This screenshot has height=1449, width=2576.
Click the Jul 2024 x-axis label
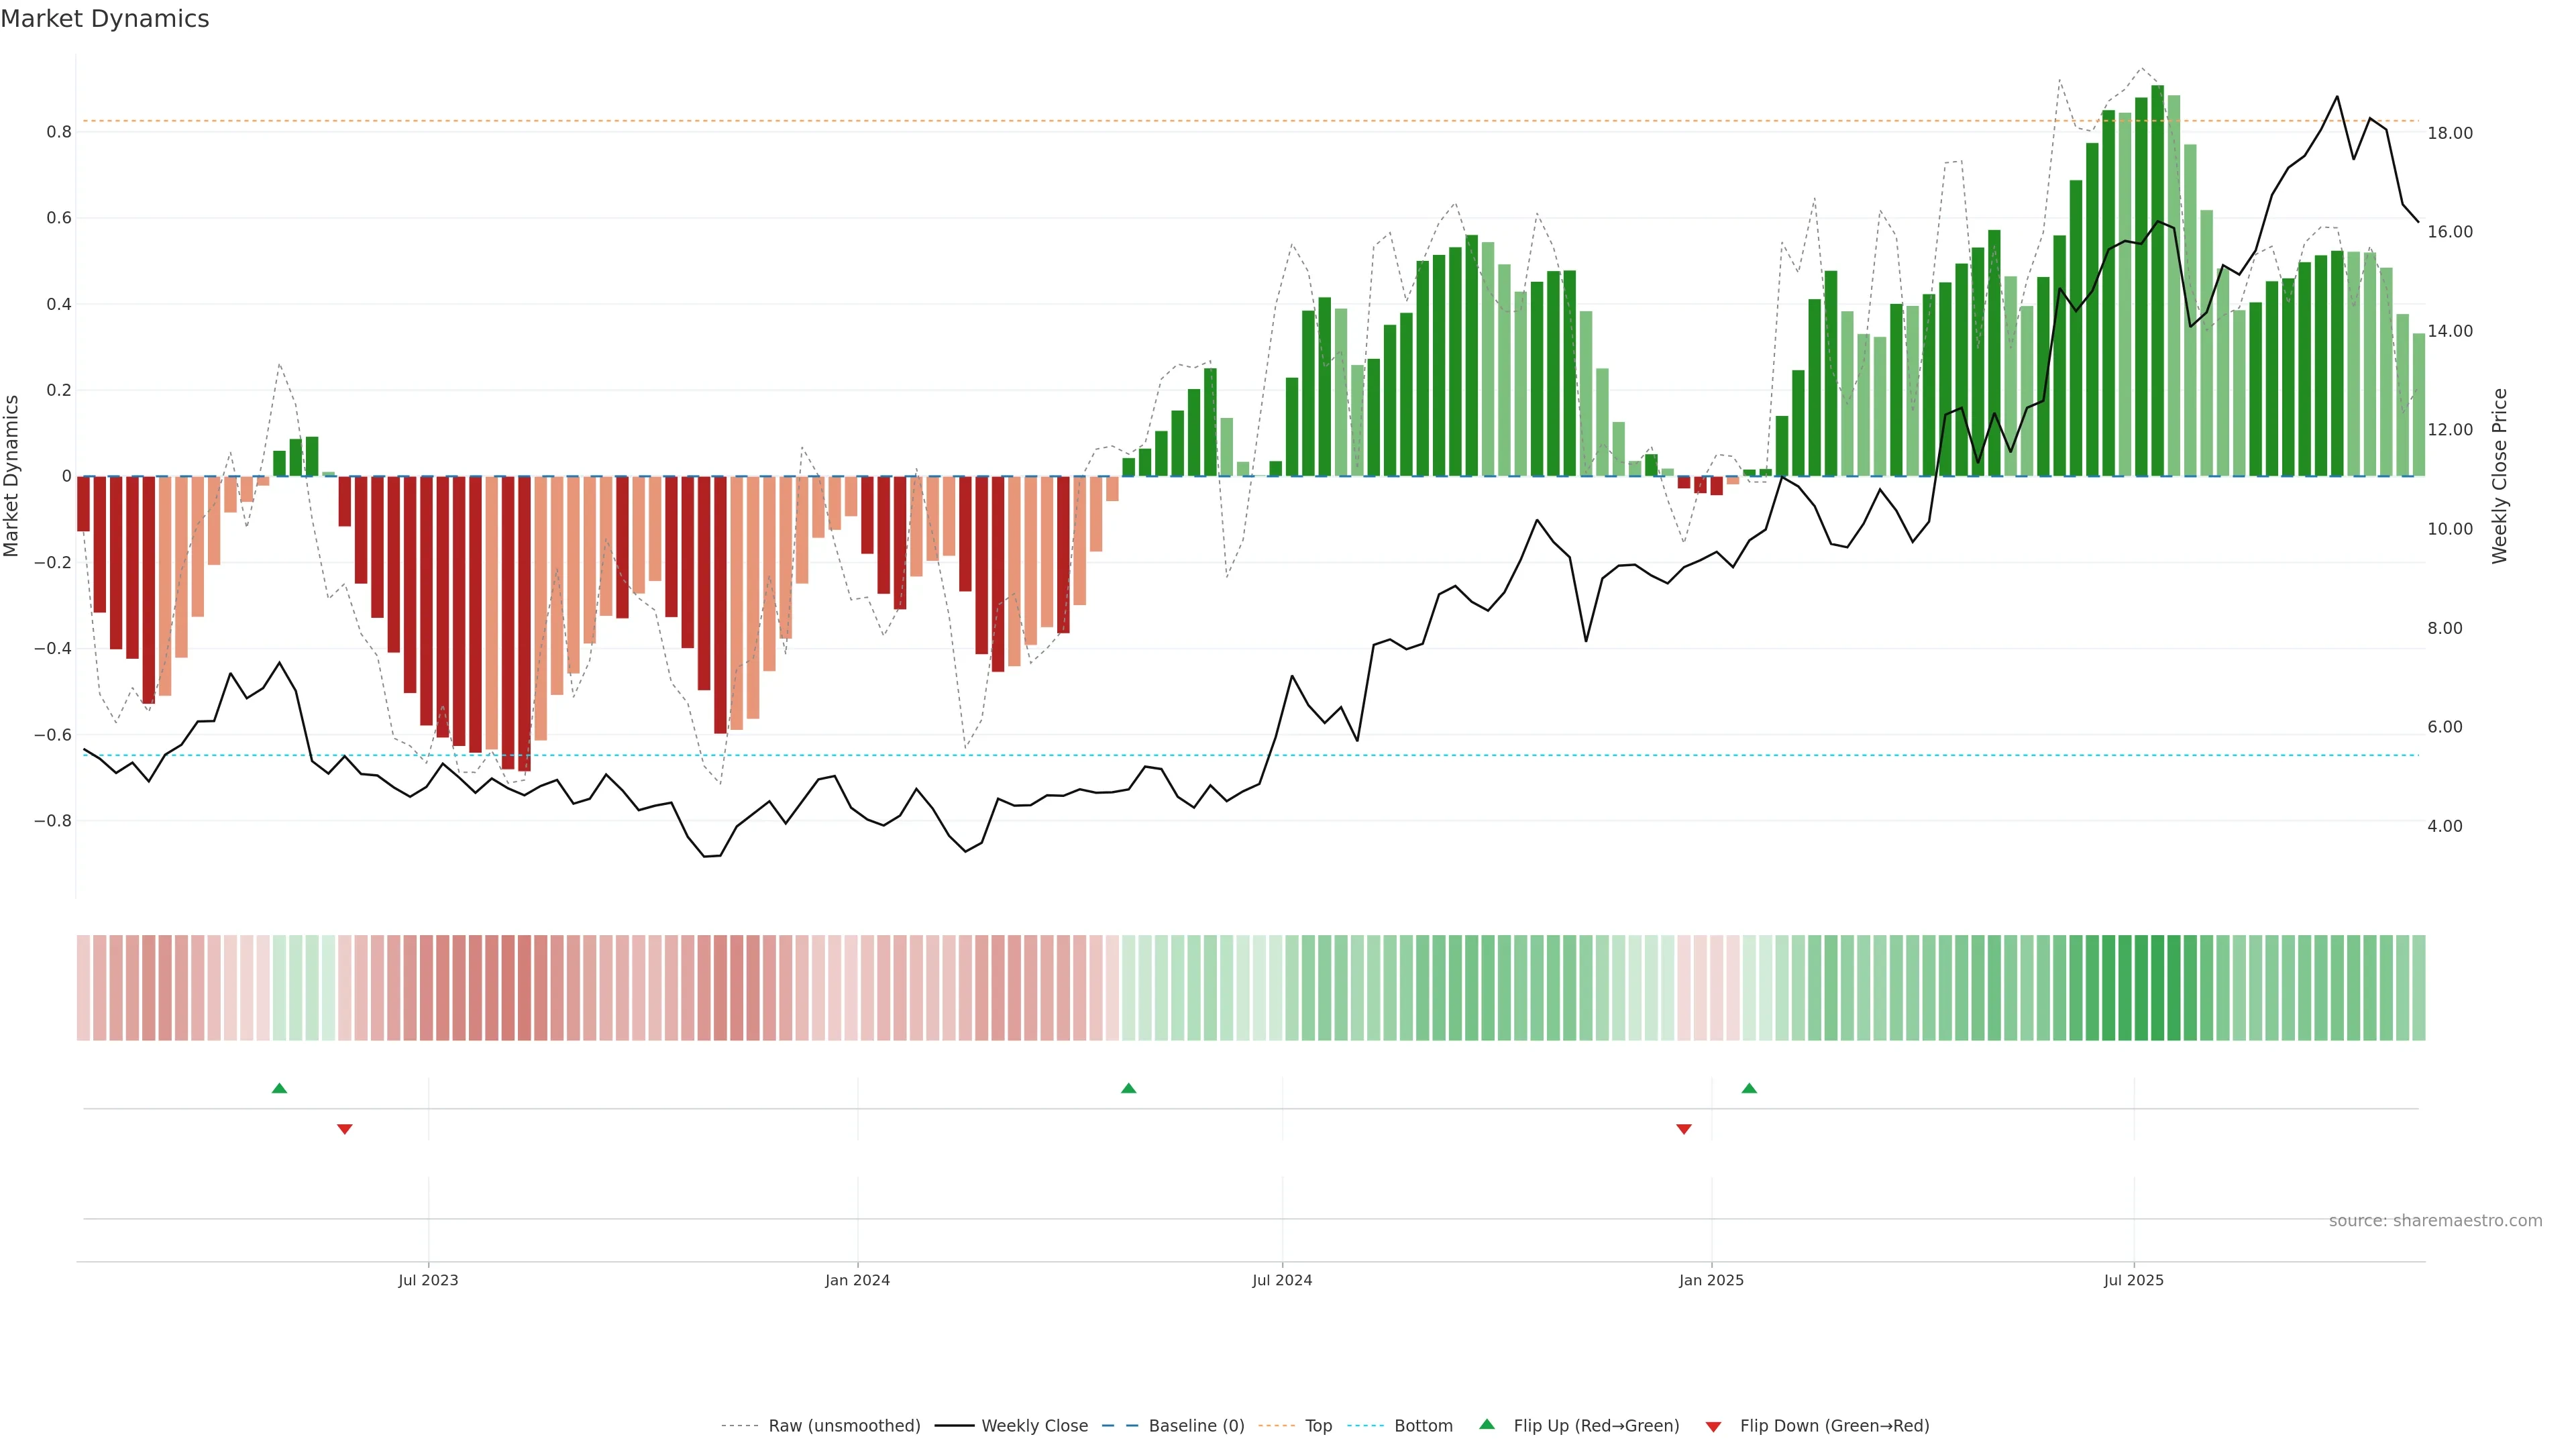click(x=1282, y=1280)
